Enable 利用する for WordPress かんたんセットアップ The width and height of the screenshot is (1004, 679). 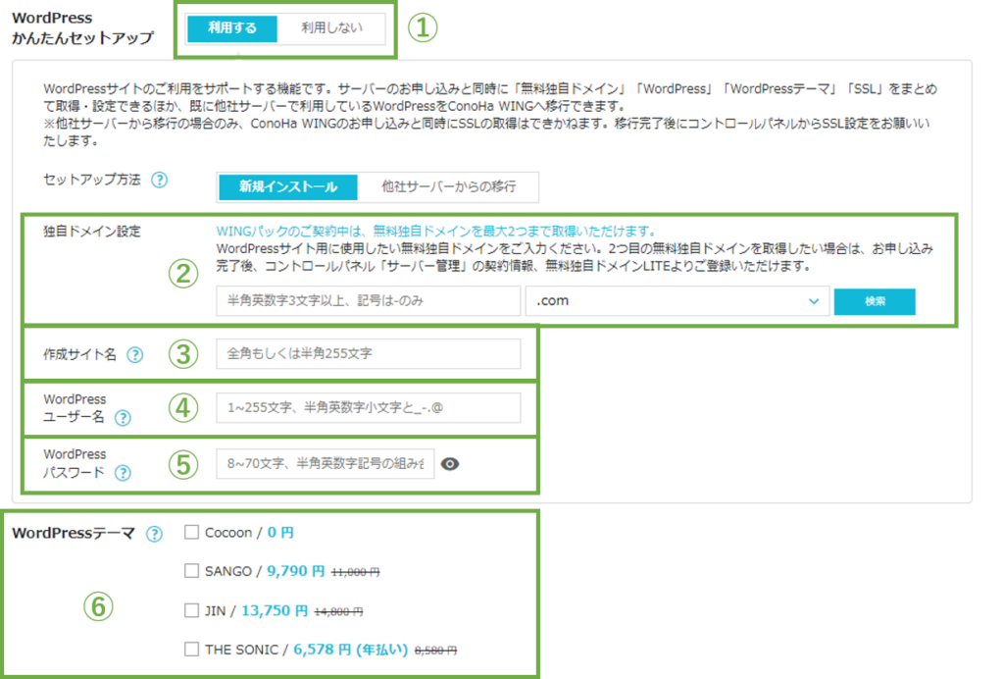coord(231,28)
